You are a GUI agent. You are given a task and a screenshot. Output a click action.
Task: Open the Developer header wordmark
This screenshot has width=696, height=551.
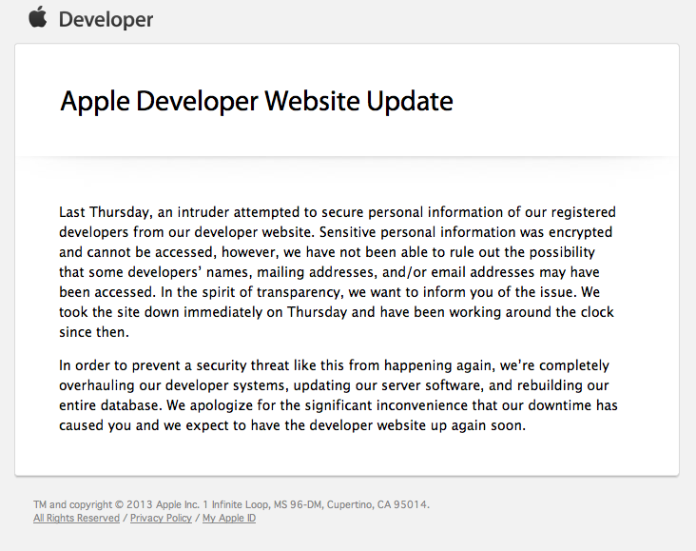coord(106,20)
